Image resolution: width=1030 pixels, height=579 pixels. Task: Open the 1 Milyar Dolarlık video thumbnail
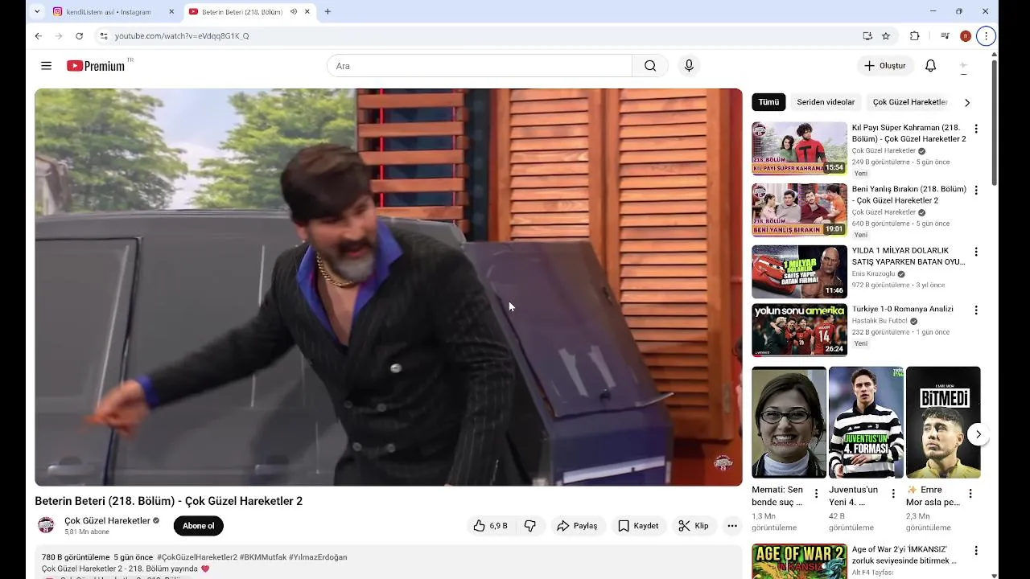(799, 271)
